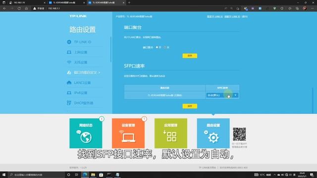
Task: Select 端口聚合 关 radio button
Action: point(165,47)
